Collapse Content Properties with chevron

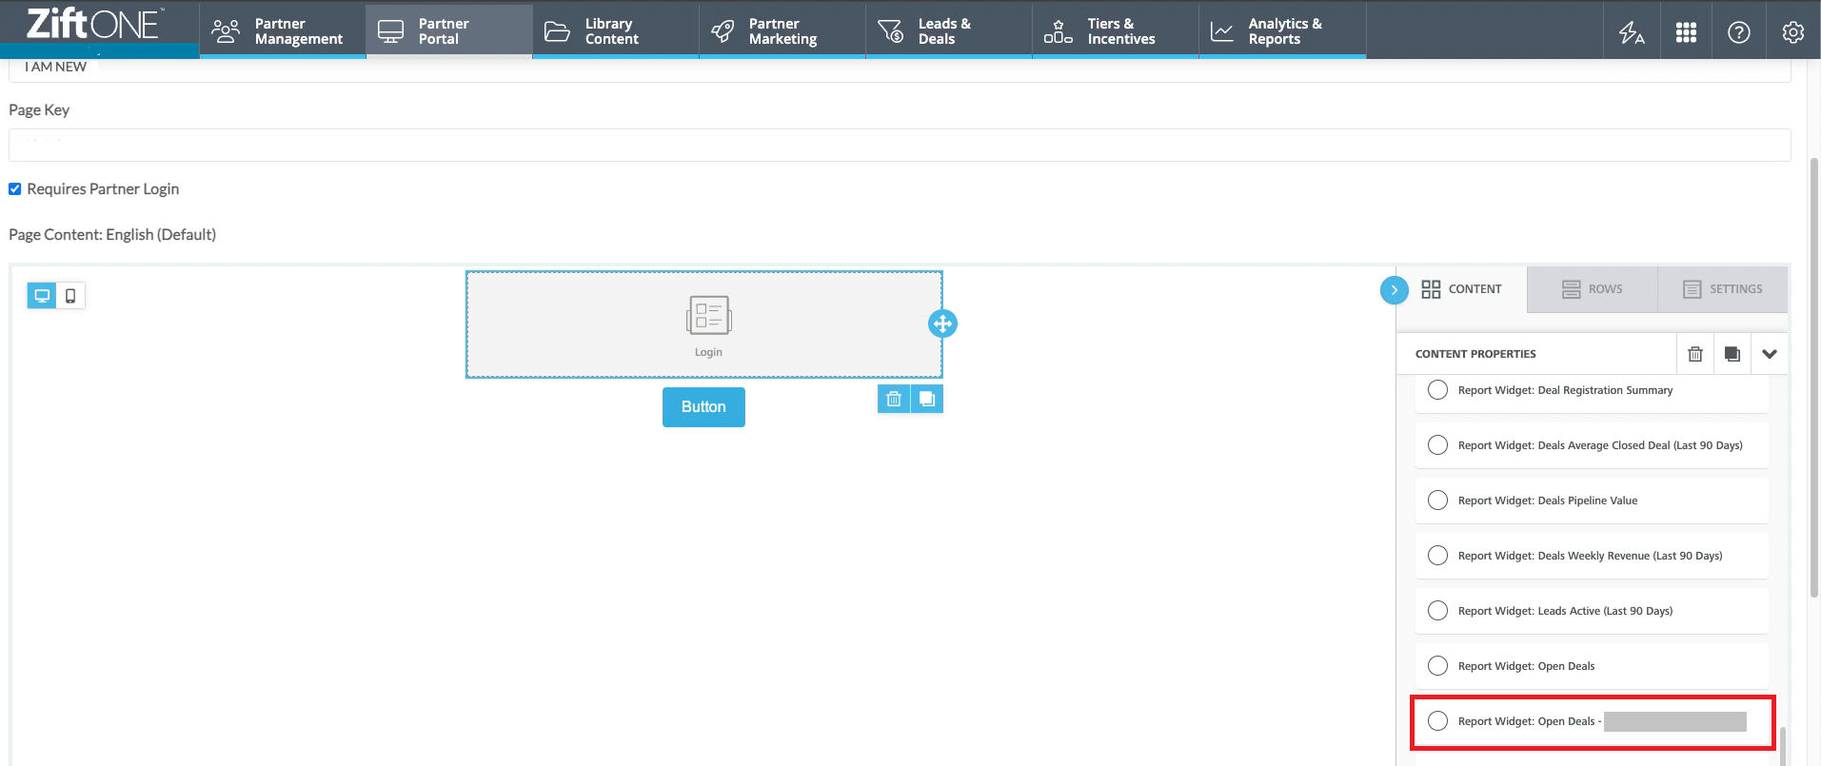pos(1770,354)
